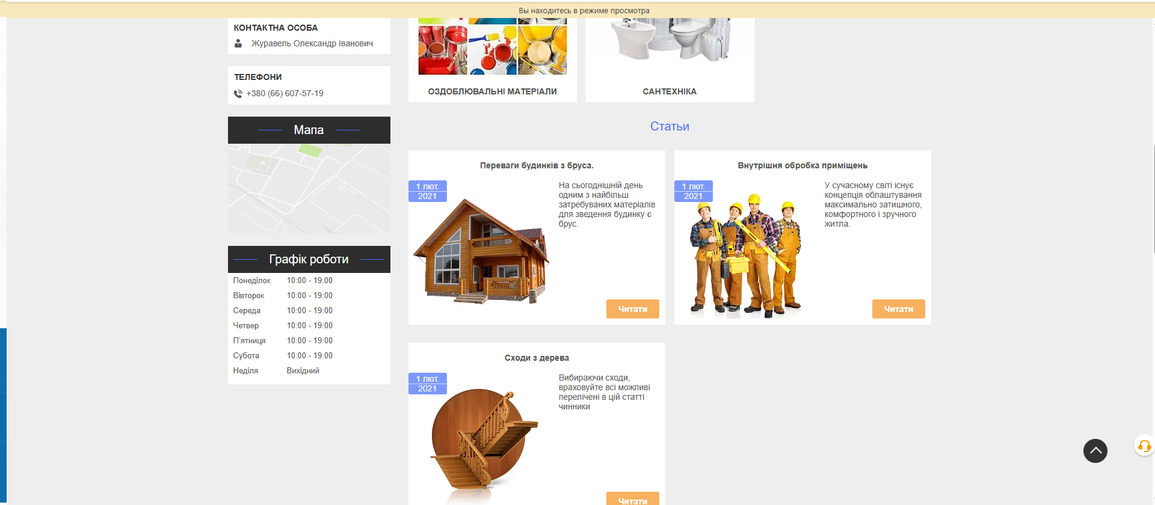This screenshot has width=1155, height=505.
Task: Open article title Внутрішня обробка приміщень
Action: click(x=802, y=165)
